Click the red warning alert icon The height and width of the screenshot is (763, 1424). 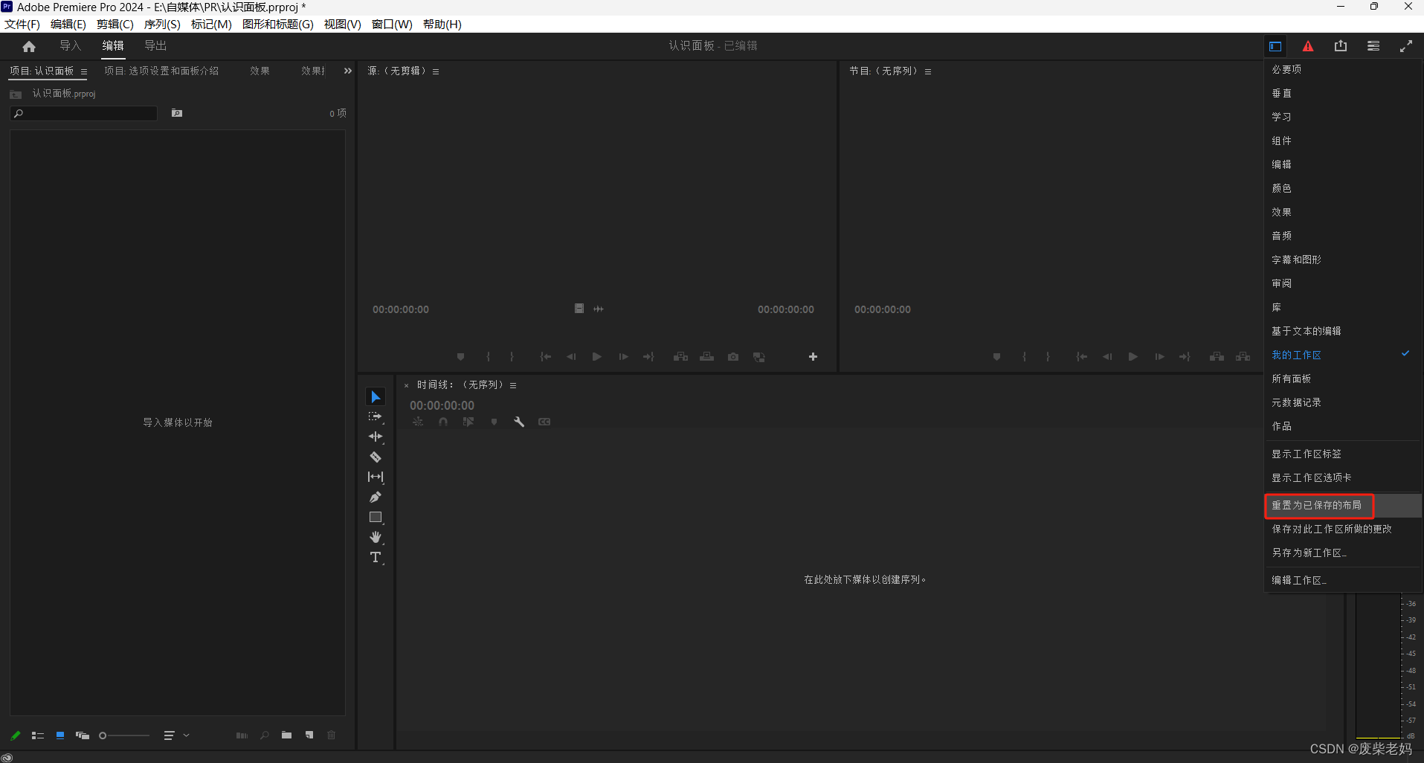coord(1308,46)
